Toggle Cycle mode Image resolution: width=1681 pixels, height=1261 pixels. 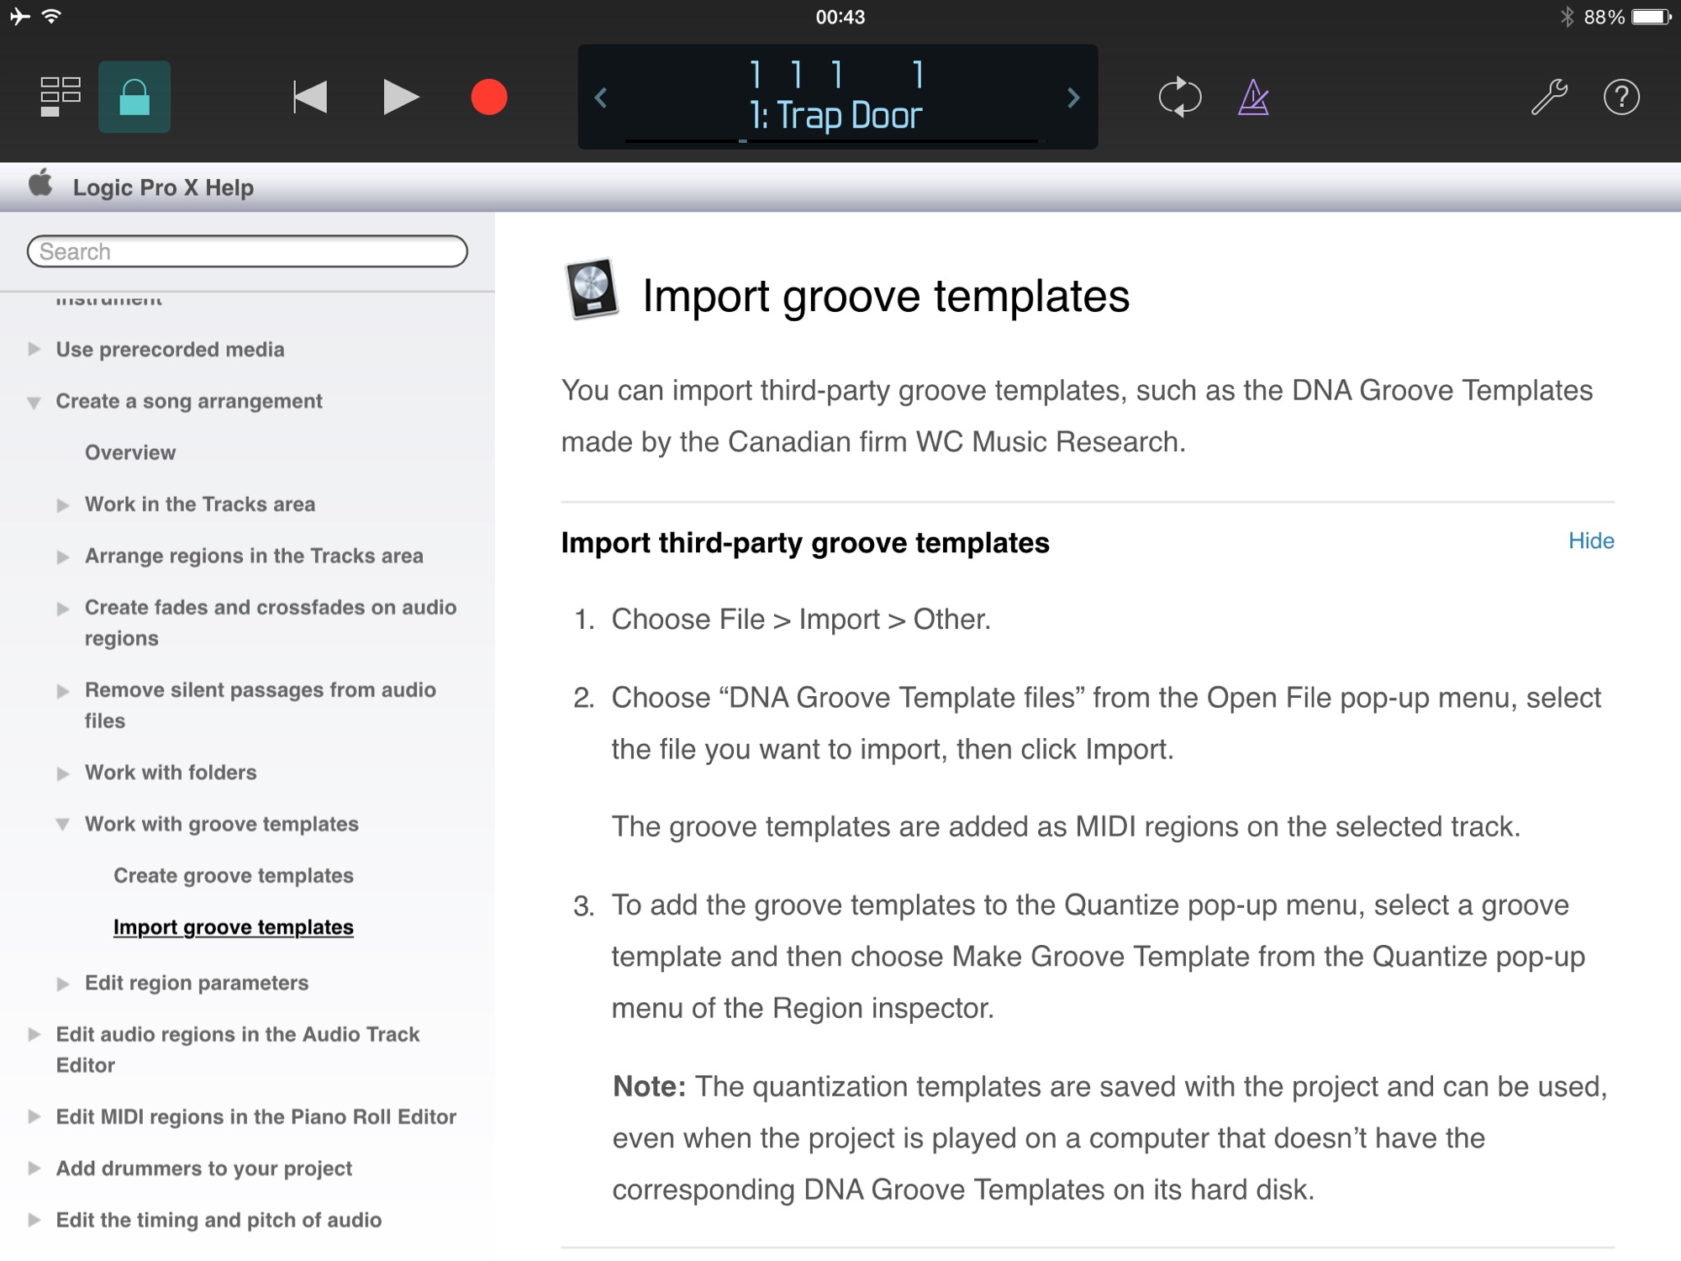coord(1180,97)
